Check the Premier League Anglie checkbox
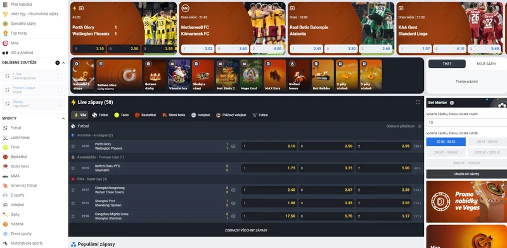Screen dimensions: 507x248 click(60, 90)
